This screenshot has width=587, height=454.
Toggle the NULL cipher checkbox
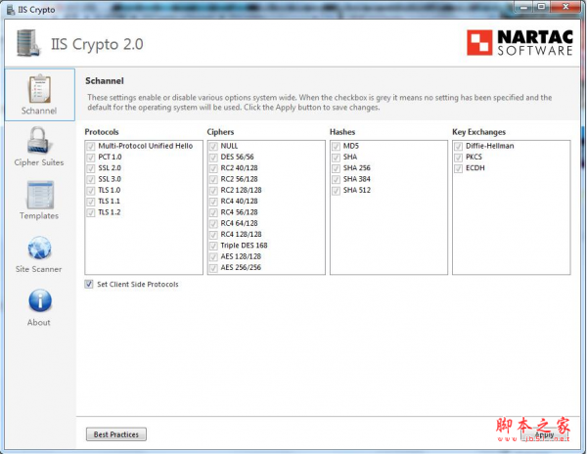click(213, 146)
